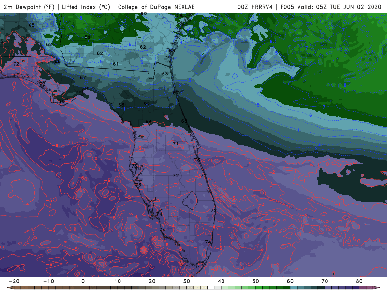The image size is (387, 290).
Task: Click the '60' label on the color scale
Action: [290, 281]
